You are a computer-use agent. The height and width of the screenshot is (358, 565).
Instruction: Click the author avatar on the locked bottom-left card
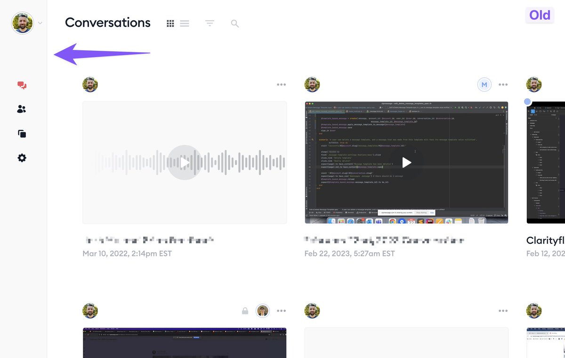[90, 310]
